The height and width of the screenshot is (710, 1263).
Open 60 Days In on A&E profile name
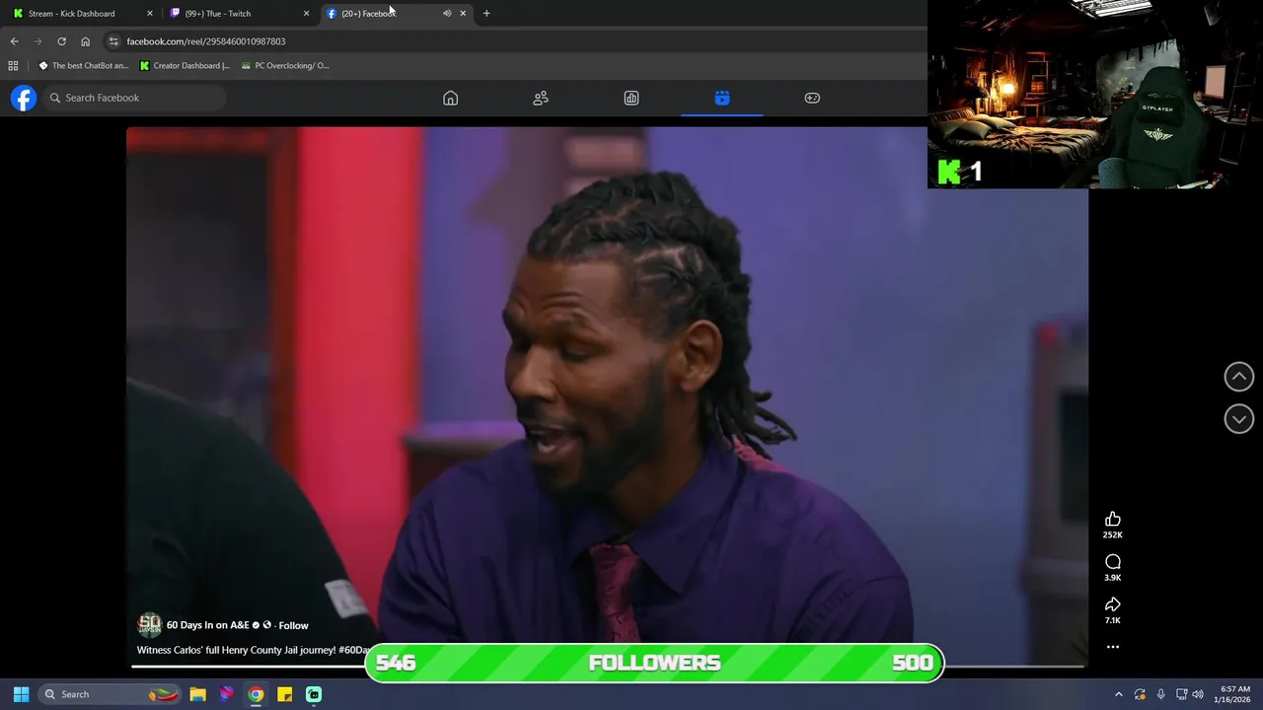pos(208,625)
